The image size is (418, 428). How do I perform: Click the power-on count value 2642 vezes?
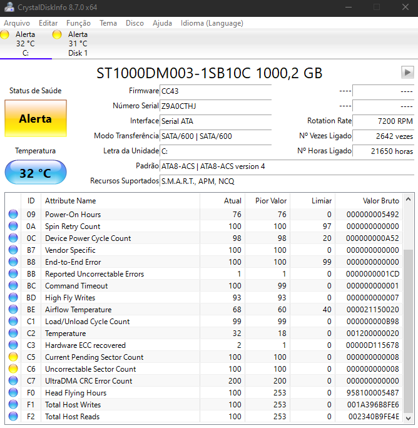pos(384,136)
